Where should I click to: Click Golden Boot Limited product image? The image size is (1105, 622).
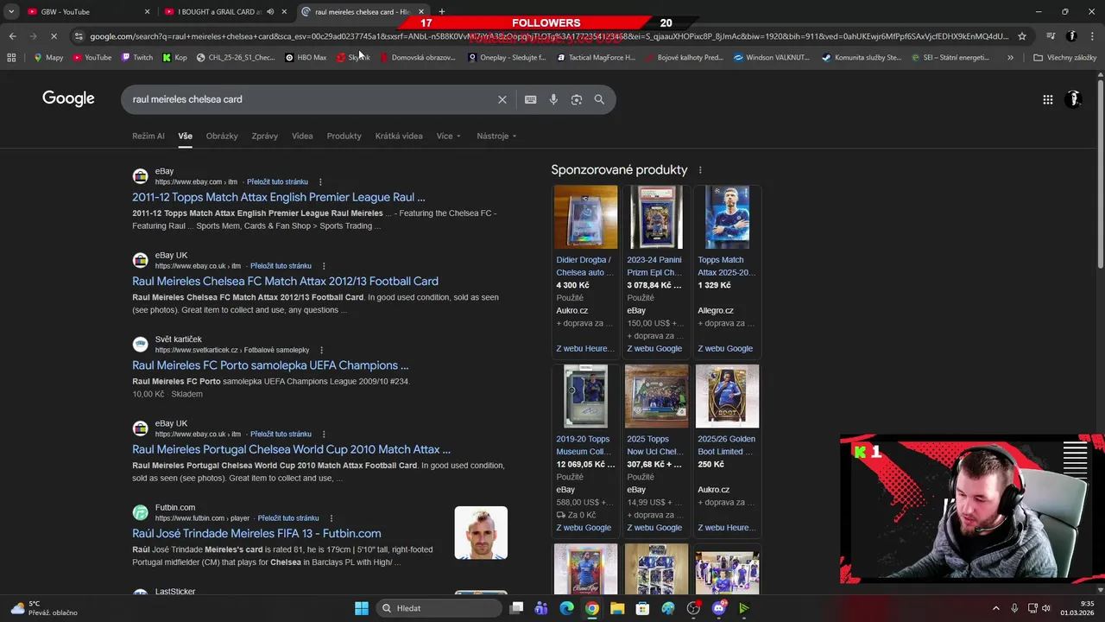click(727, 397)
